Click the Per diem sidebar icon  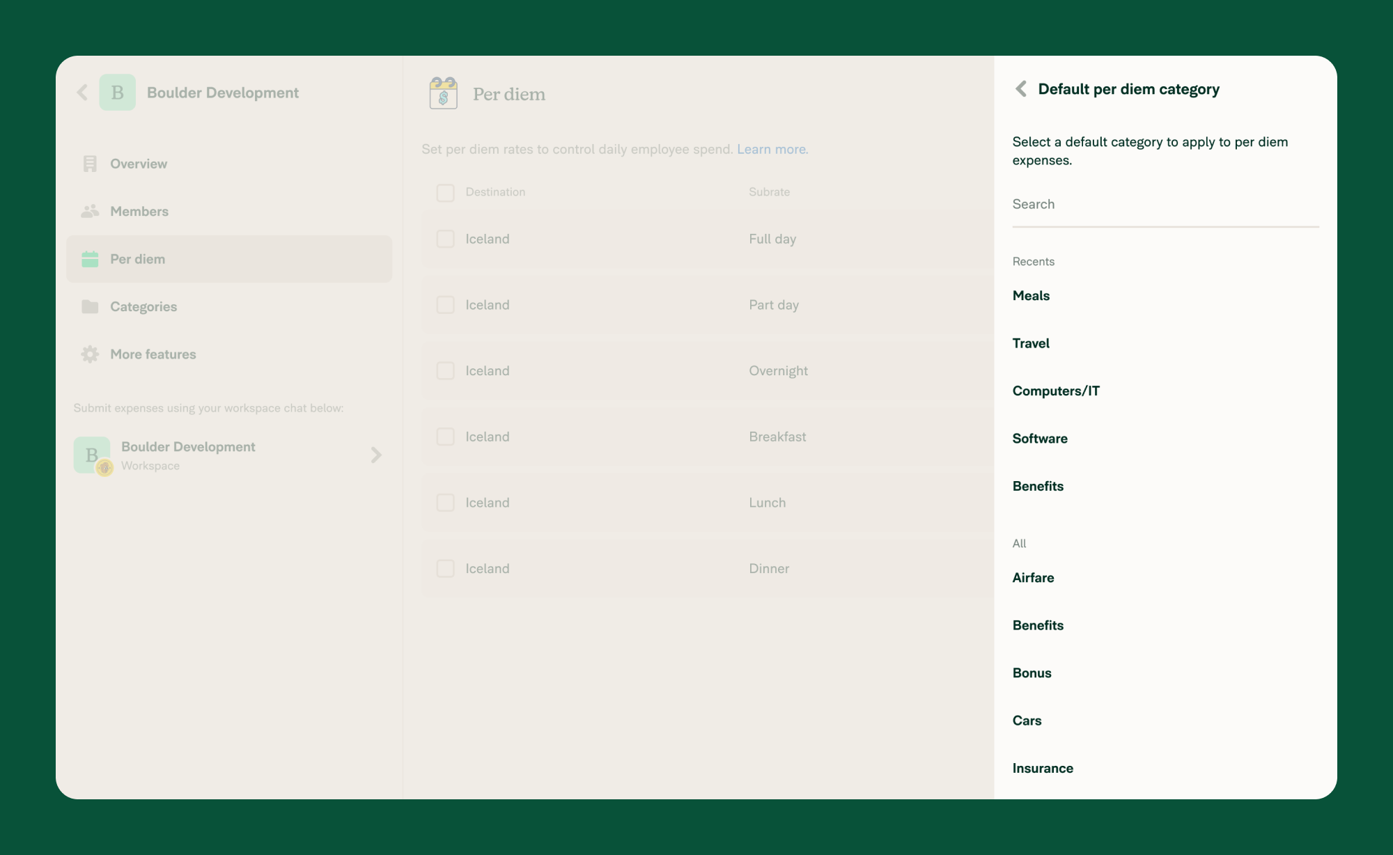(90, 260)
